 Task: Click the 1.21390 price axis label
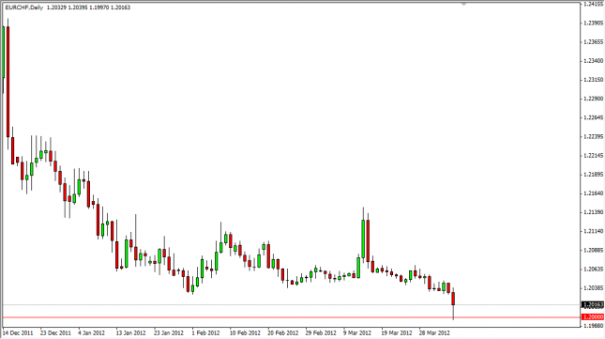pos(594,212)
